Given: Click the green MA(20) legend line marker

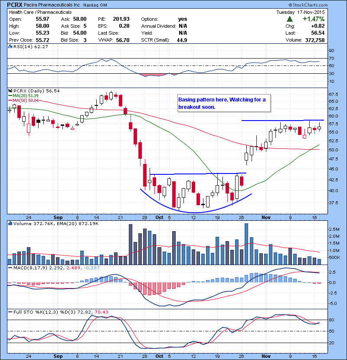Looking at the screenshot, I should pos(10,96).
